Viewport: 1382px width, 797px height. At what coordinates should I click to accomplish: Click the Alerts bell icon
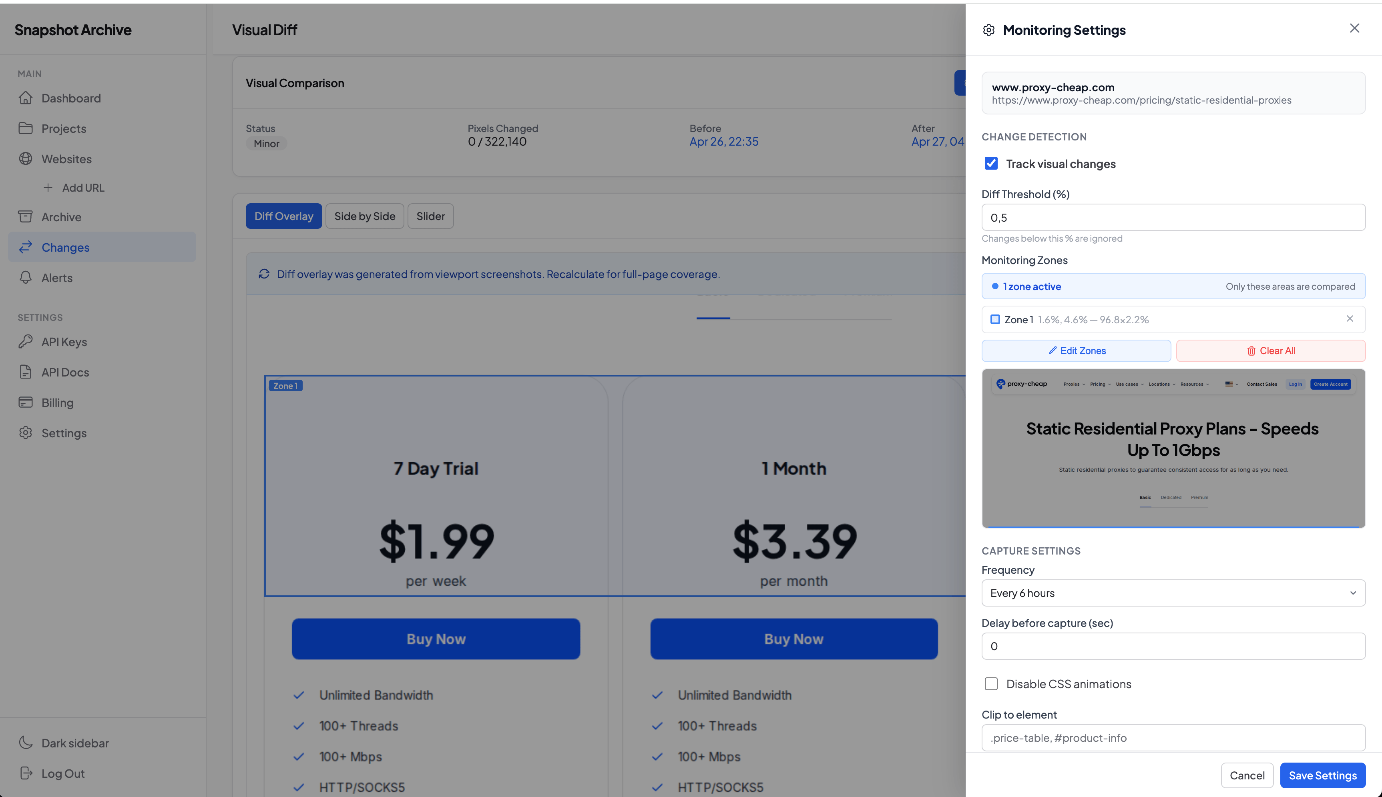(26, 278)
